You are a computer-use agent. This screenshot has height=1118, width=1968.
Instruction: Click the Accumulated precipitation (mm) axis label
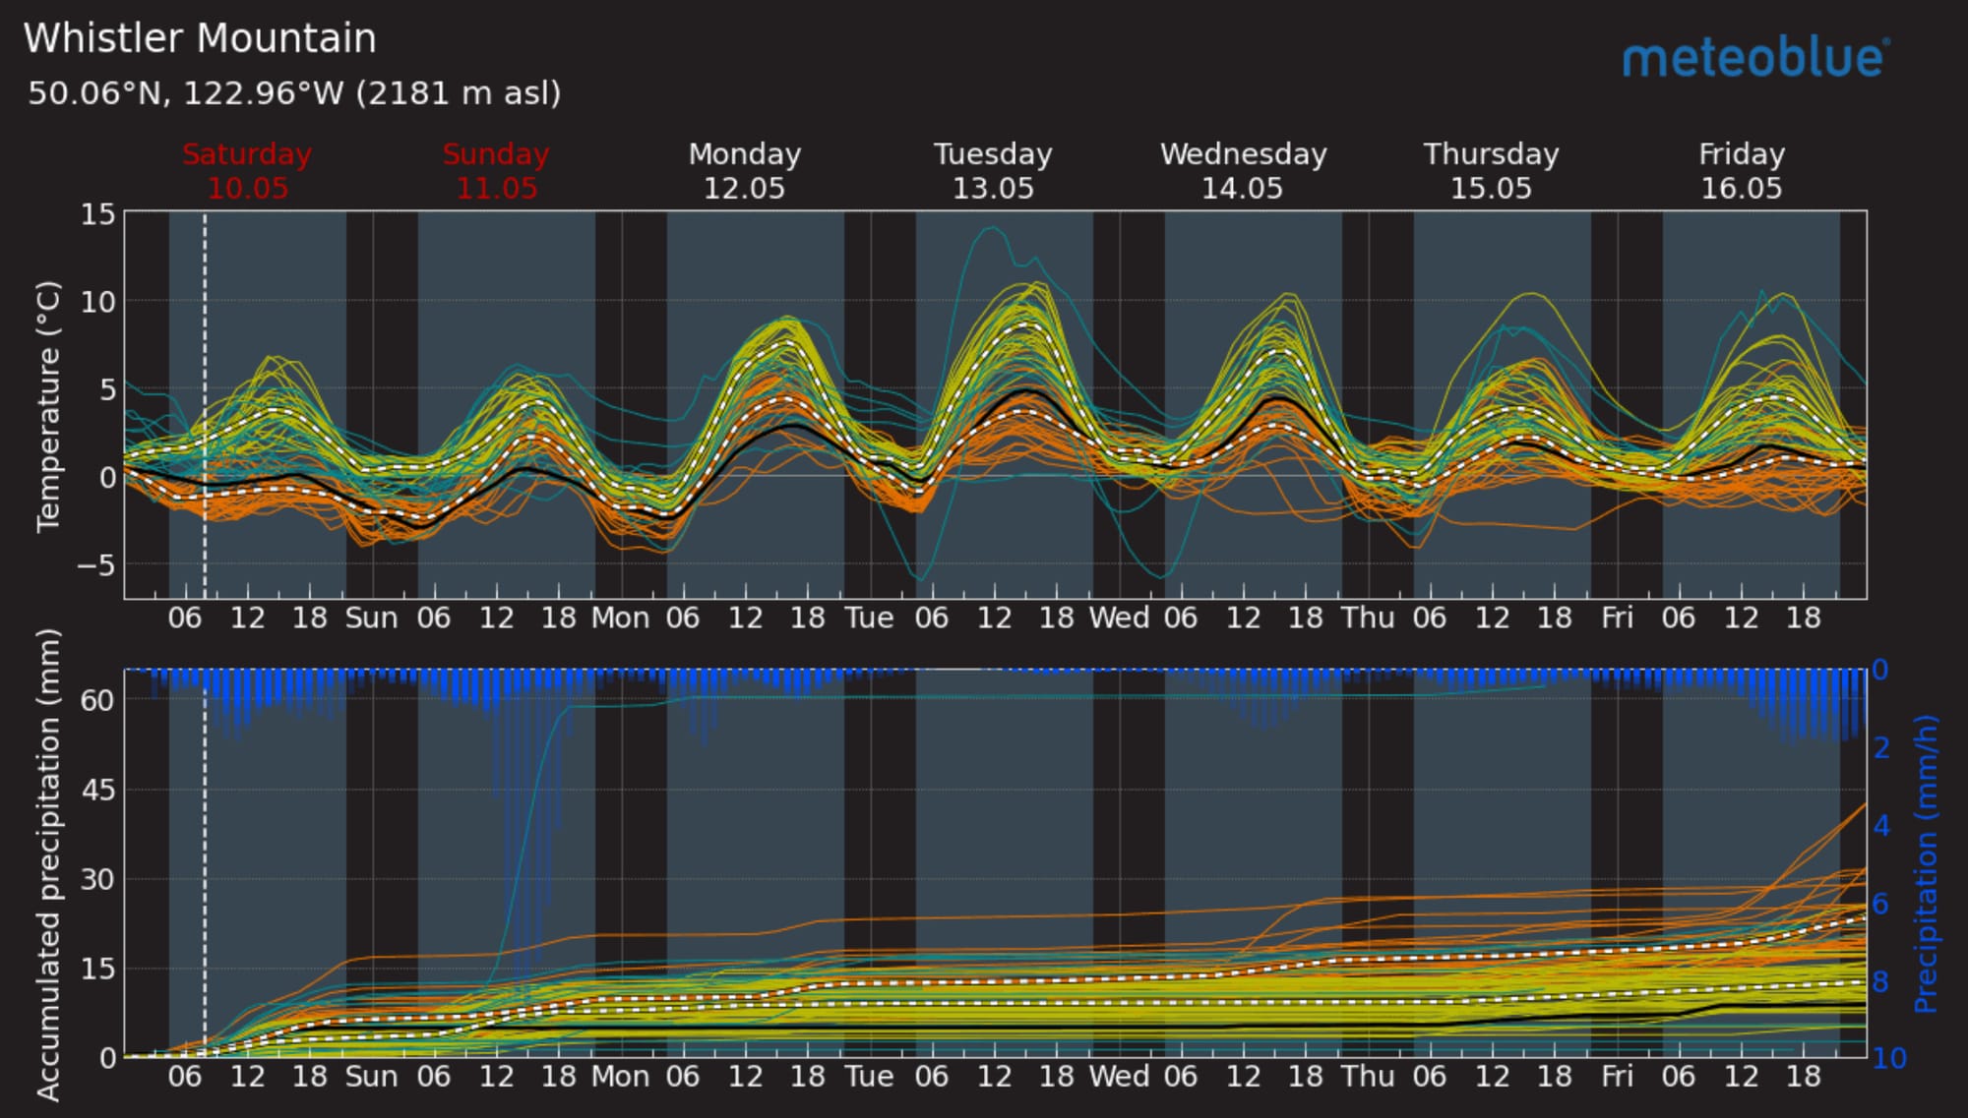tap(48, 863)
